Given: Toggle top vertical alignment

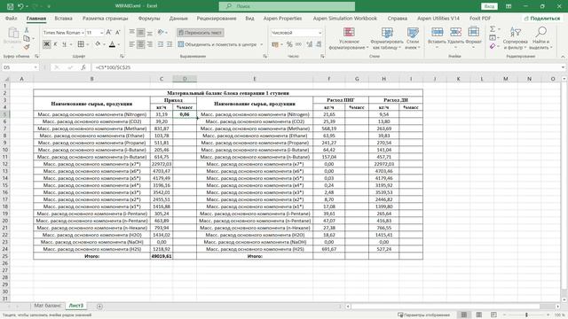Looking at the screenshot, I should tap(132, 33).
